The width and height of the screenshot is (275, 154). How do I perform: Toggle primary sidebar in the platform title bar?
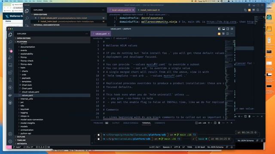click(220, 29)
